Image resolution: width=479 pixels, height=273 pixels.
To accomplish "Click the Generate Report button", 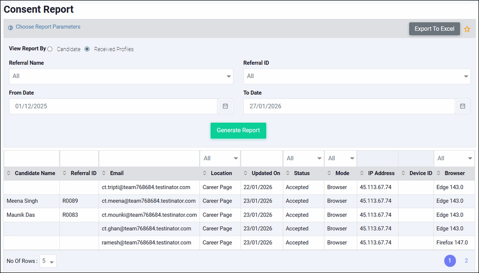I will click(x=238, y=130).
